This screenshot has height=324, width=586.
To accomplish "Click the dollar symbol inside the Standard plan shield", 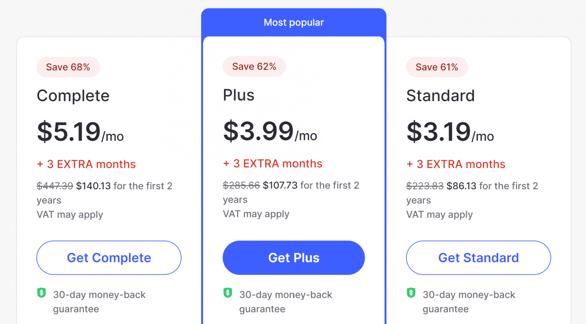I will tap(411, 293).
